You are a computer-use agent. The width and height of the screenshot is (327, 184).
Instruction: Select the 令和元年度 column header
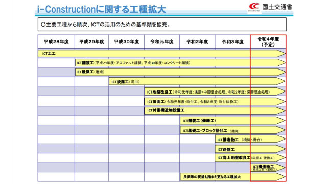[x=162, y=42]
